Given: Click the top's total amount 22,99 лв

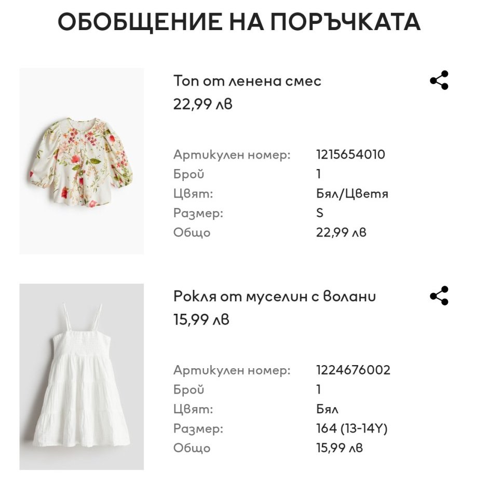Looking at the screenshot, I should point(341,232).
